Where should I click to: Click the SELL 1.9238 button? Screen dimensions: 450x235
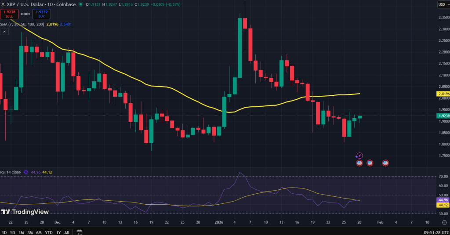point(10,14)
